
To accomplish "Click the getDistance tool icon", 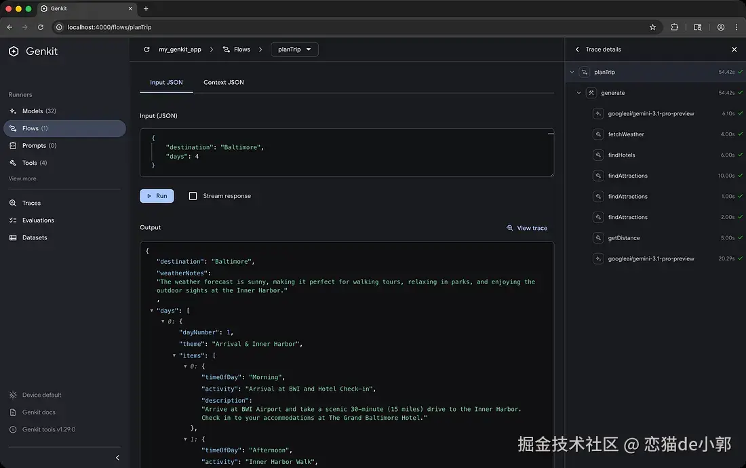I will (598, 238).
